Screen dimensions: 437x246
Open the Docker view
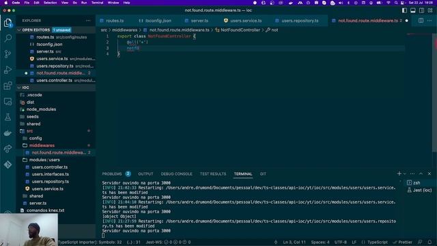pyautogui.click(x=8, y=133)
